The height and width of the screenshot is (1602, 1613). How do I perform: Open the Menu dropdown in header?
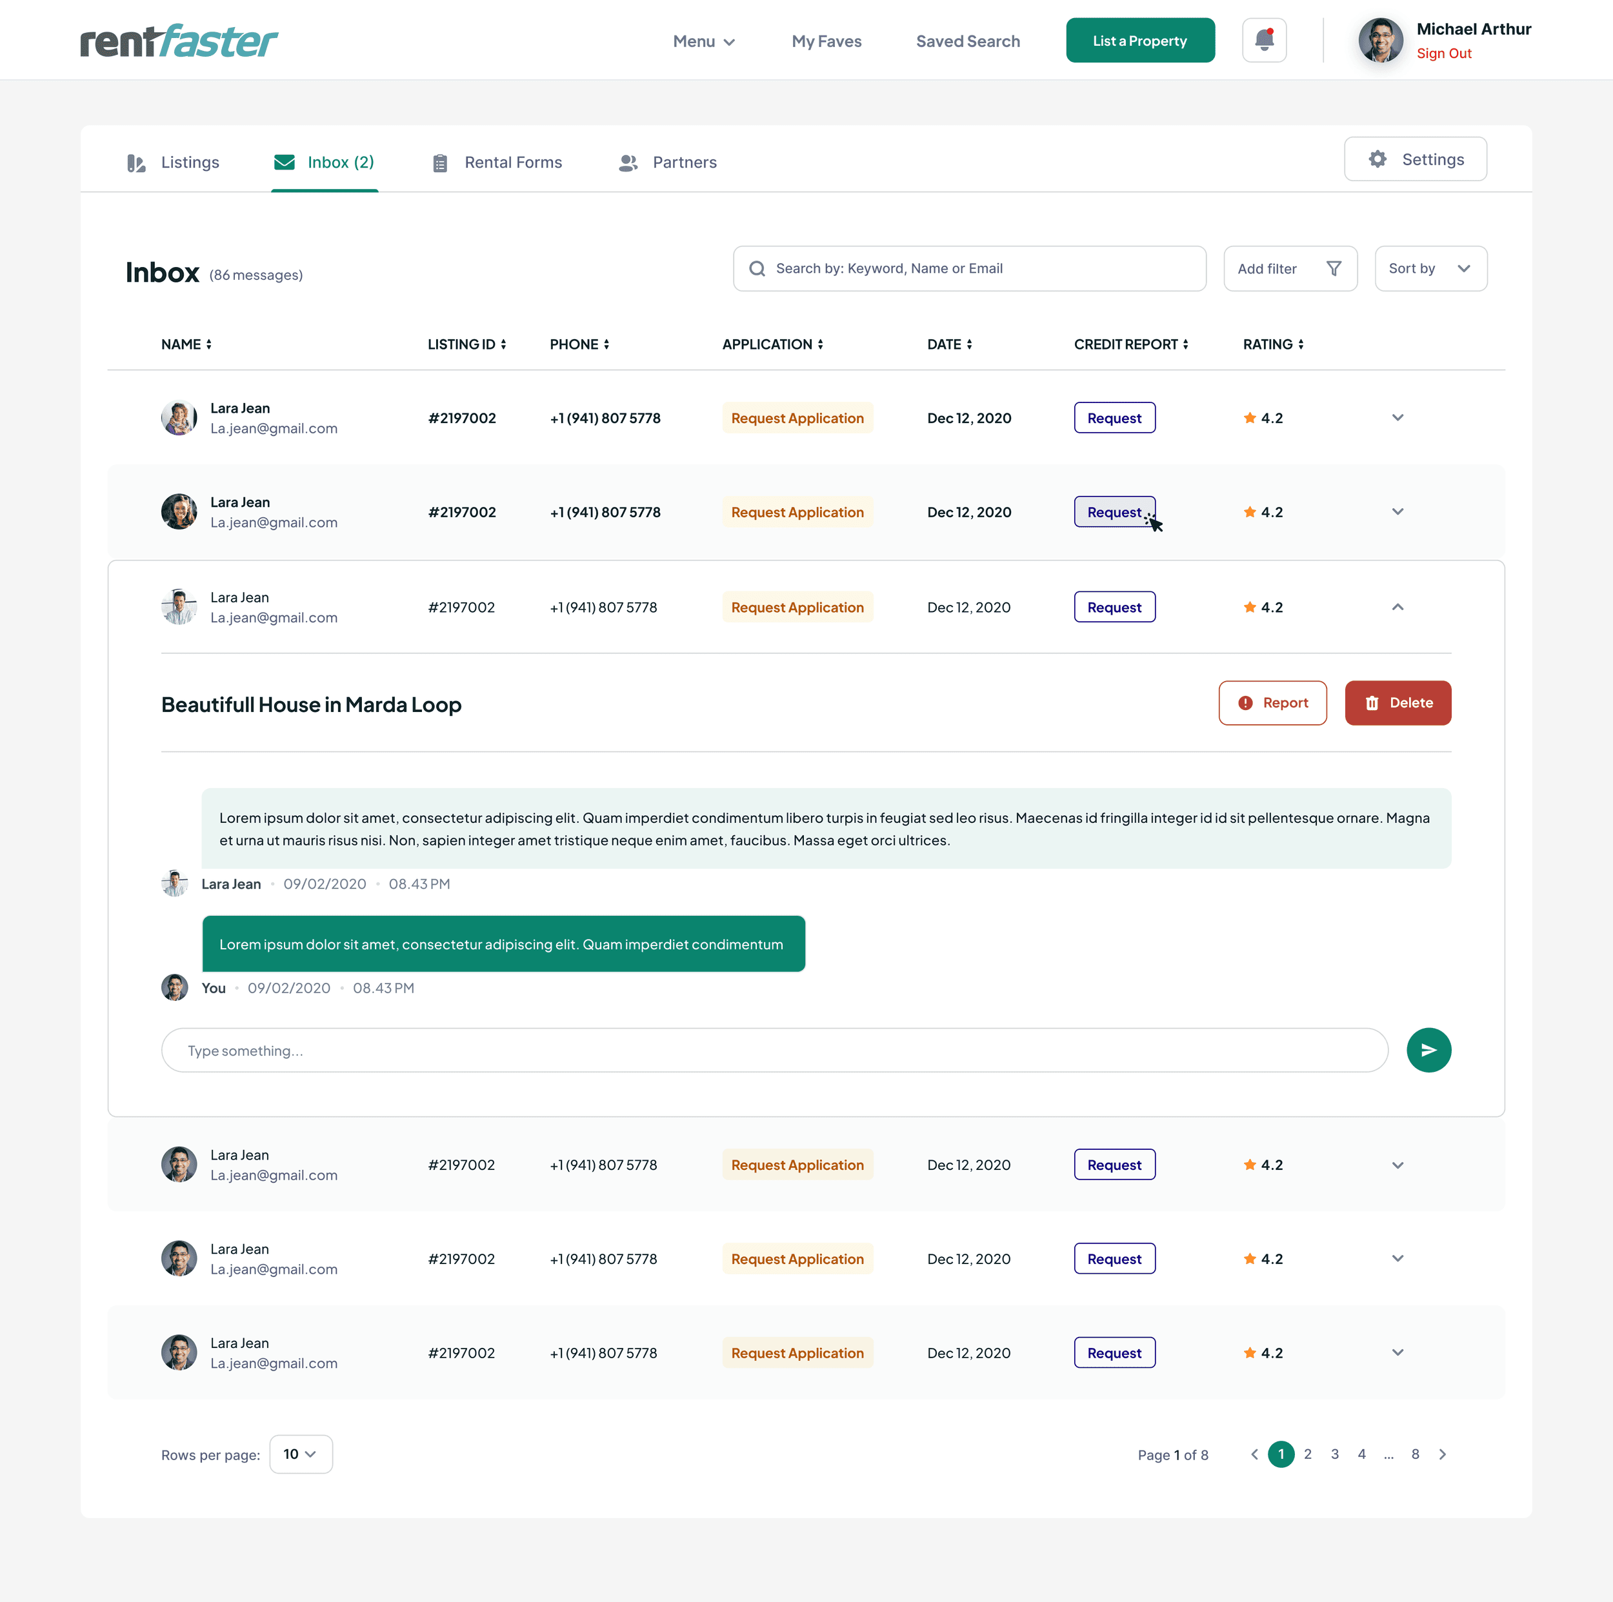(703, 41)
